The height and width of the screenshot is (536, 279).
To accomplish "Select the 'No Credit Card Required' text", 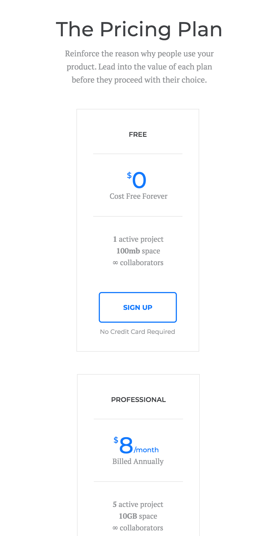I will (x=138, y=332).
